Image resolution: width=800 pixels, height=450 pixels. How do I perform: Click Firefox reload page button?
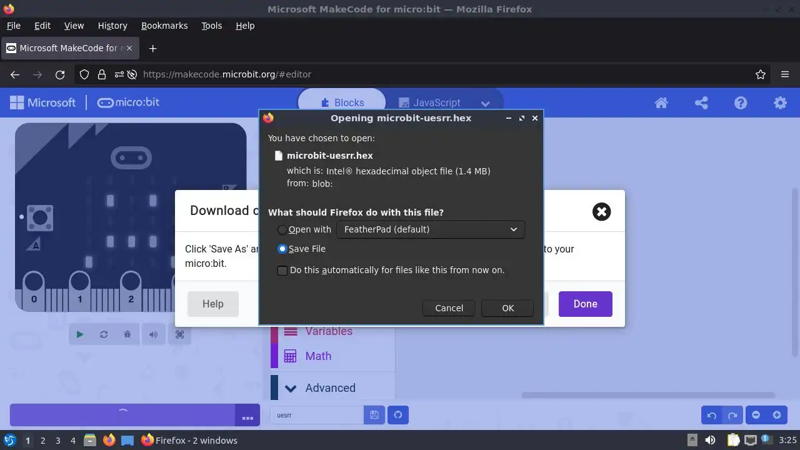coord(60,74)
